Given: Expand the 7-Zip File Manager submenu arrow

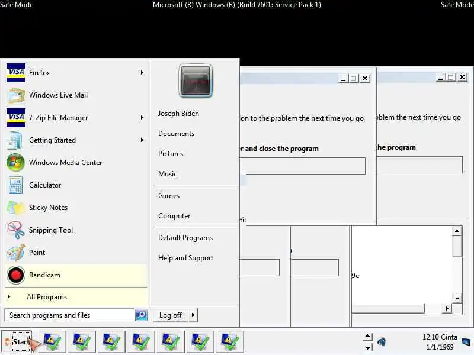Looking at the screenshot, I should click(142, 117).
